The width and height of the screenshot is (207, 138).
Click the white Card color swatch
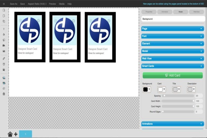(160, 89)
